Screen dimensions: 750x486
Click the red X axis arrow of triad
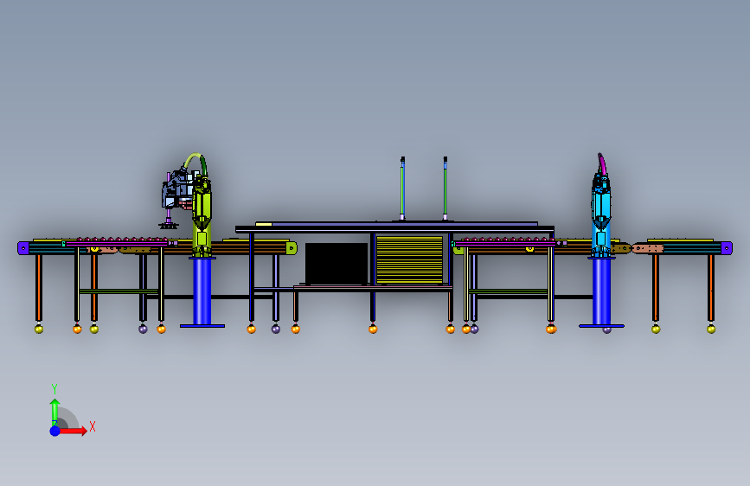tap(73, 431)
